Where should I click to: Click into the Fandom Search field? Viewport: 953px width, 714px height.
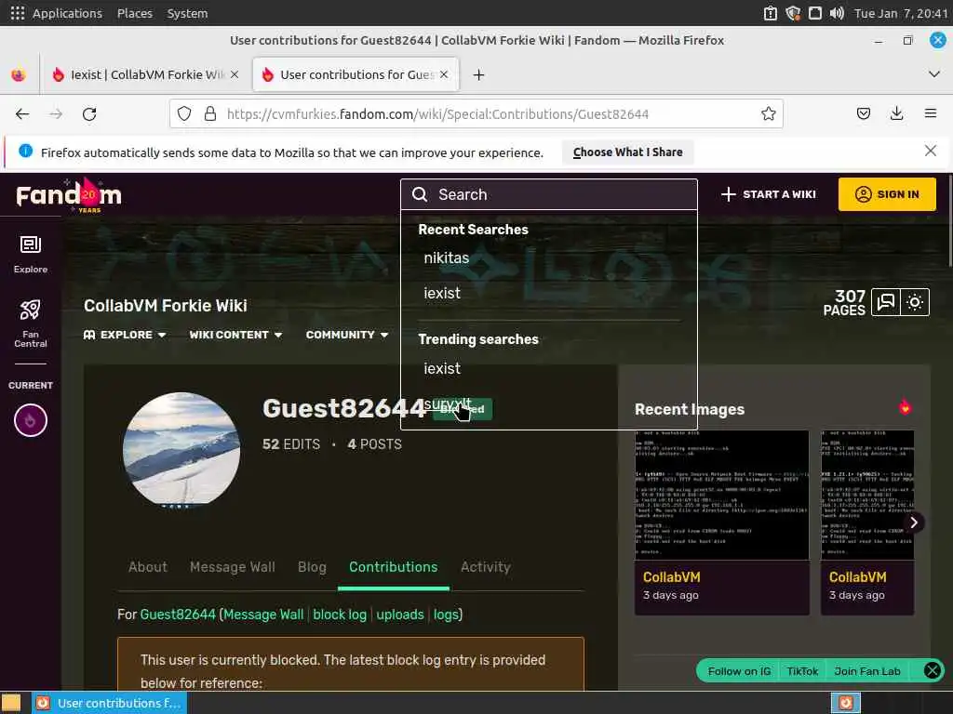548,194
